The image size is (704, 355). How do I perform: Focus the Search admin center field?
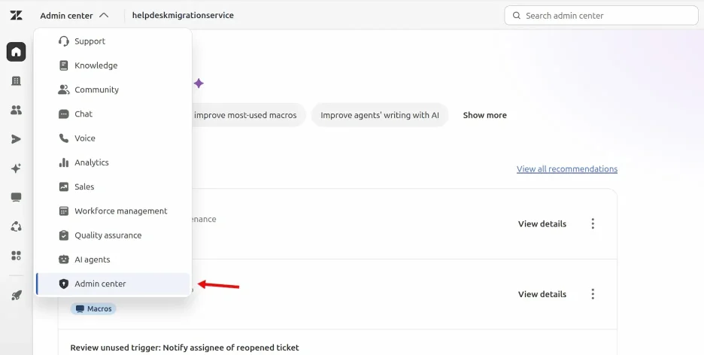[x=601, y=16]
